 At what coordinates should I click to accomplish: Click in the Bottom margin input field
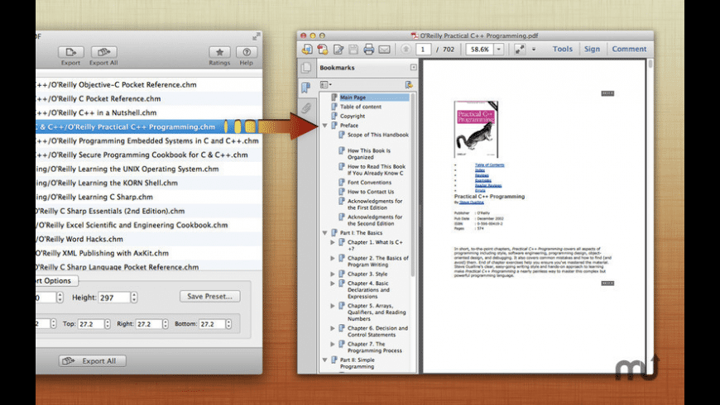(212, 324)
